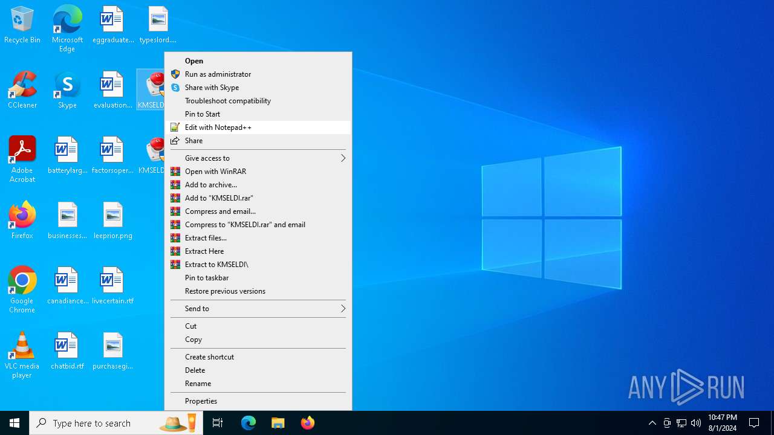
Task: Choose Troubleshoot compatibility
Action: (258, 101)
